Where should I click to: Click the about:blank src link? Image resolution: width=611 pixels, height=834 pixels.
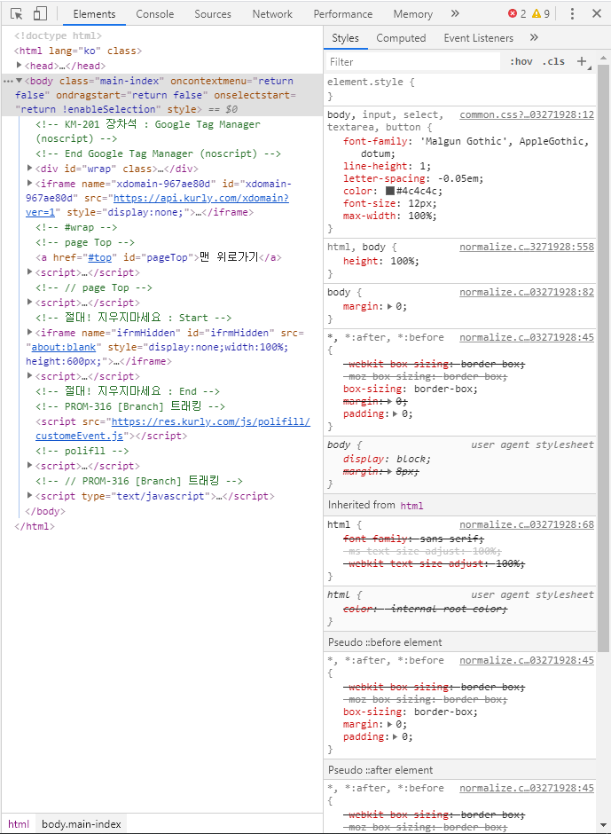point(64,347)
